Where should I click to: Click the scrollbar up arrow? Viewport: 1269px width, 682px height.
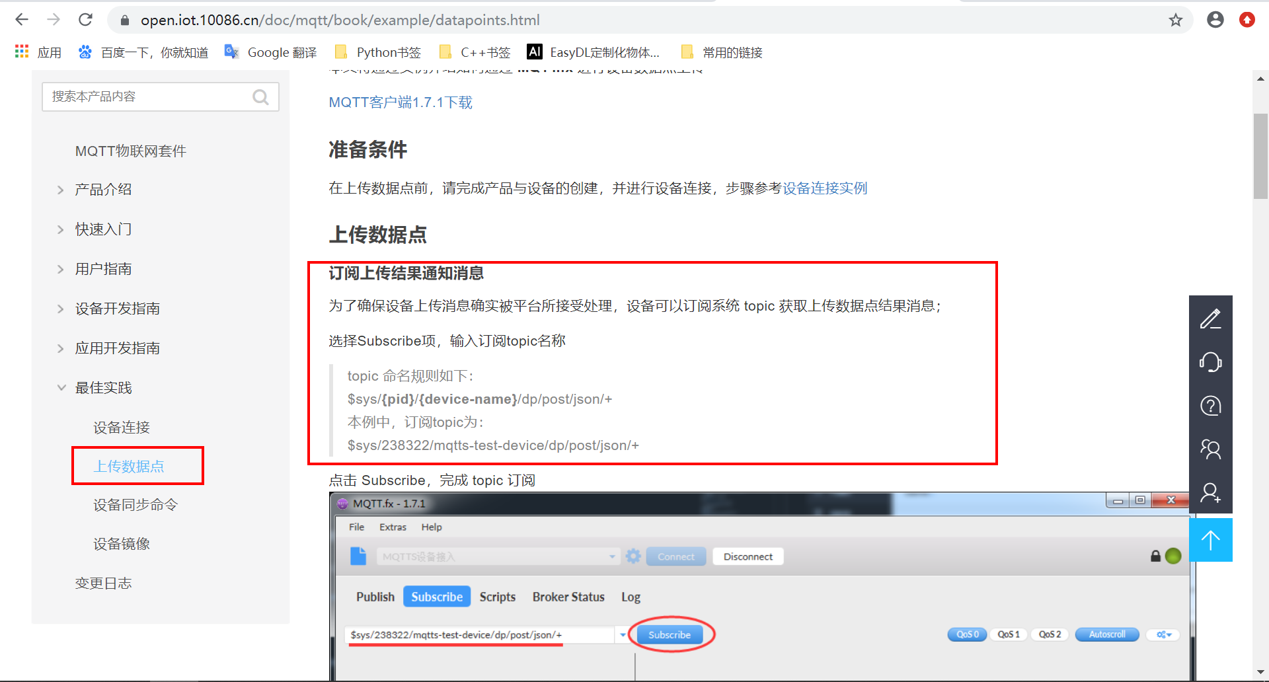click(1260, 79)
